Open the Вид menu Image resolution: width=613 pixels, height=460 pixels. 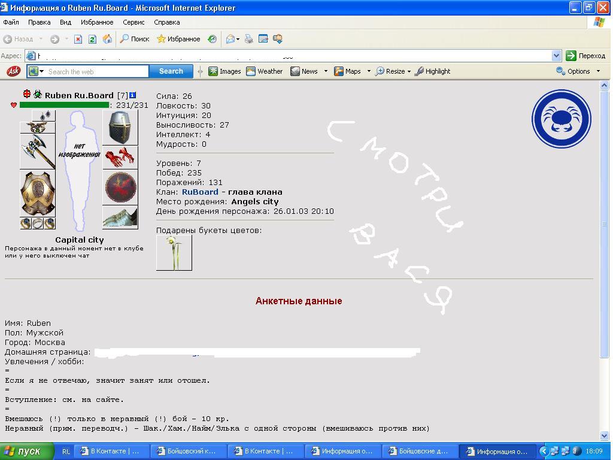(65, 22)
